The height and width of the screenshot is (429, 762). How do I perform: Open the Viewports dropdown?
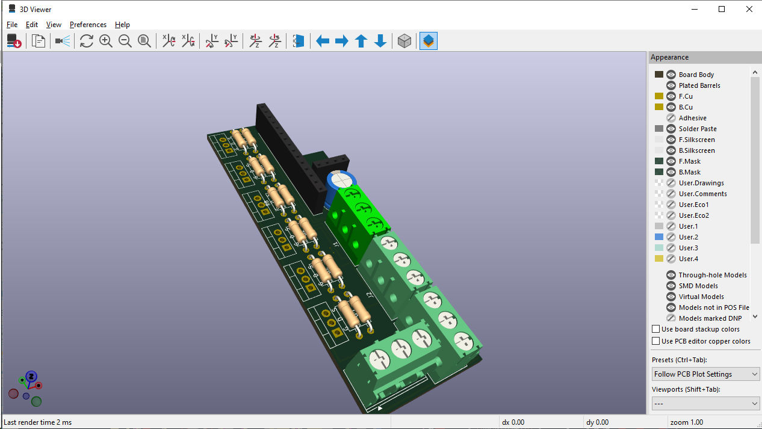tap(706, 403)
